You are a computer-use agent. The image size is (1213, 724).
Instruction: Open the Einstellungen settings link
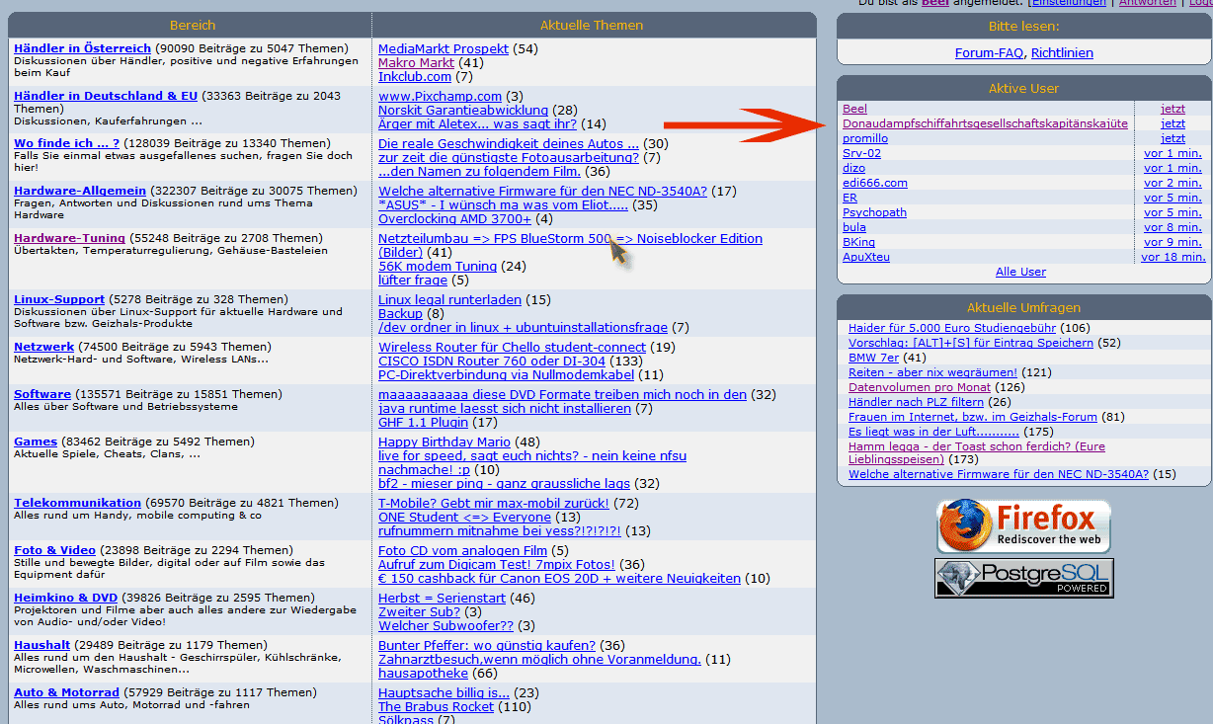1068,3
